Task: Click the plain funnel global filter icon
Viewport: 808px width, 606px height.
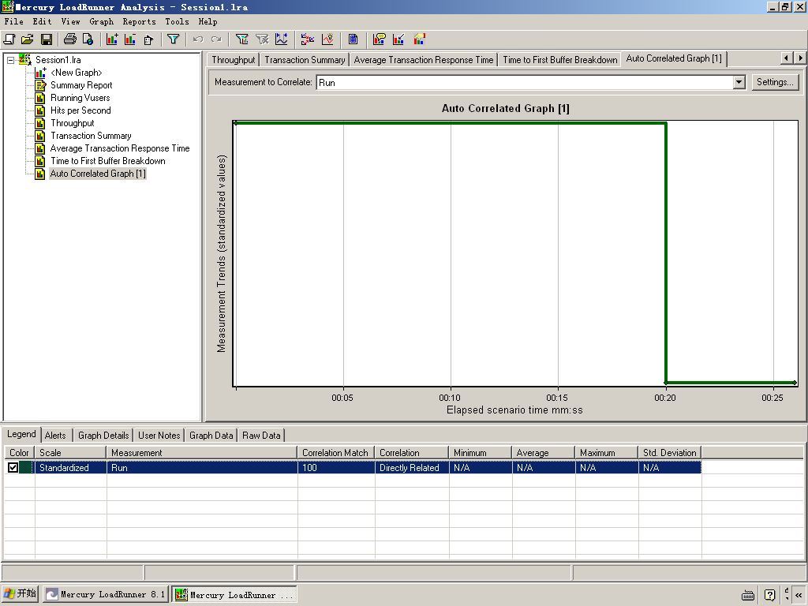Action: [173, 39]
